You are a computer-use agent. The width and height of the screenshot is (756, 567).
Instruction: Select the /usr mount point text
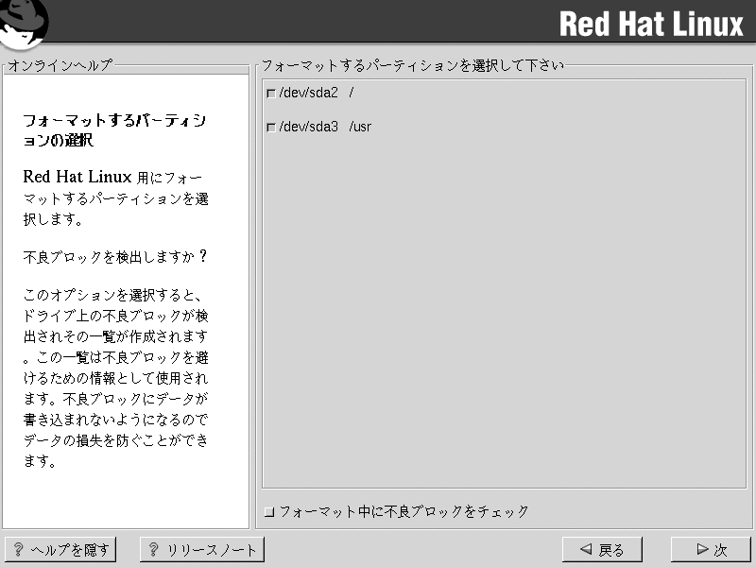[360, 127]
